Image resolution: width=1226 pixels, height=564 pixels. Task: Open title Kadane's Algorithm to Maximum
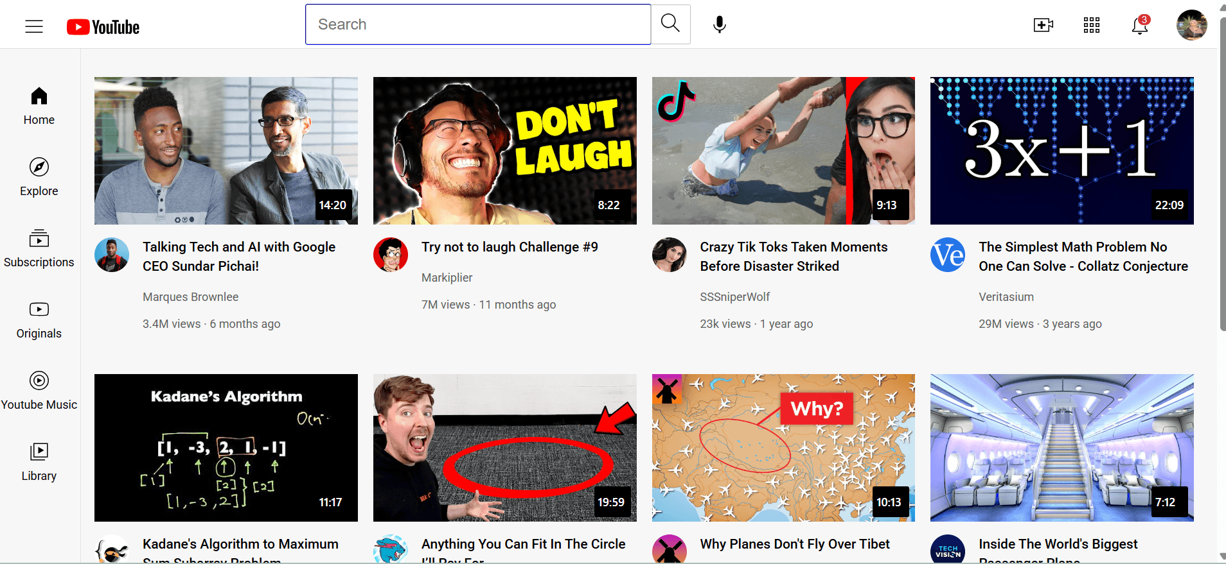(240, 551)
